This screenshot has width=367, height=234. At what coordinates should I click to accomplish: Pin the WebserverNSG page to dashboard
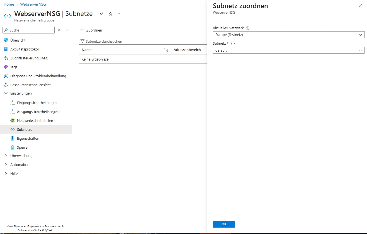click(x=102, y=14)
